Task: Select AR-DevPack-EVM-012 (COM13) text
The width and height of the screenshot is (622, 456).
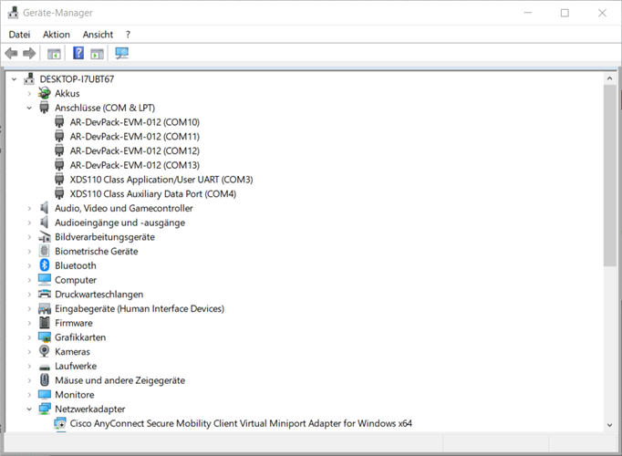Action: 135,165
